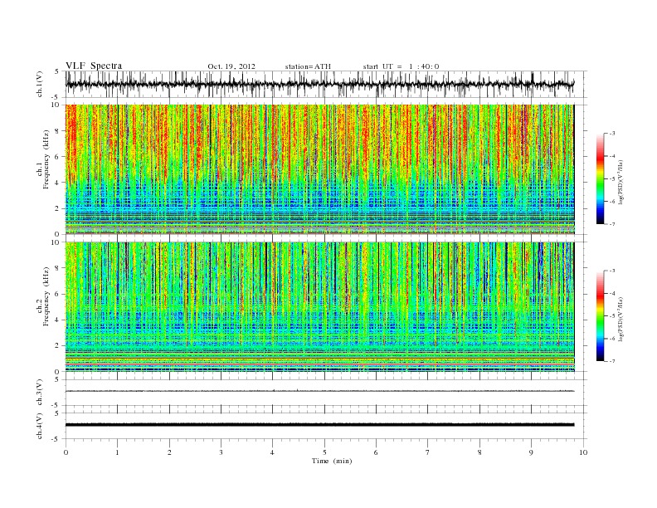Click the "8" tick on ch.1 frequency axis
The width and height of the screenshot is (657, 508).
57,131
